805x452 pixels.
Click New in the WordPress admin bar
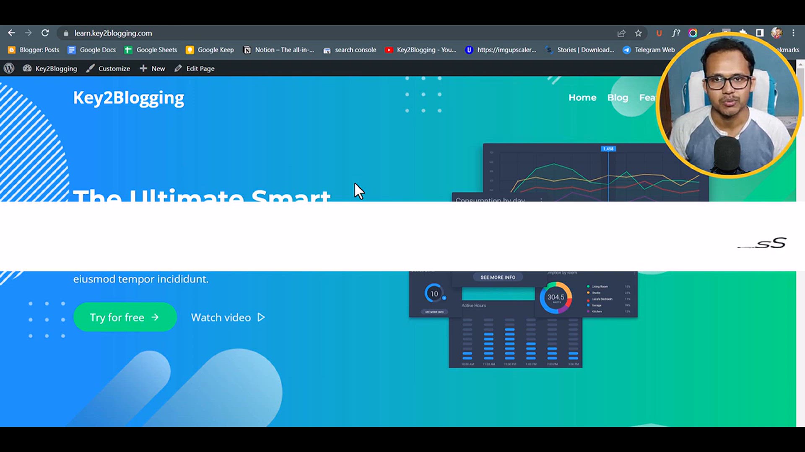pos(153,68)
